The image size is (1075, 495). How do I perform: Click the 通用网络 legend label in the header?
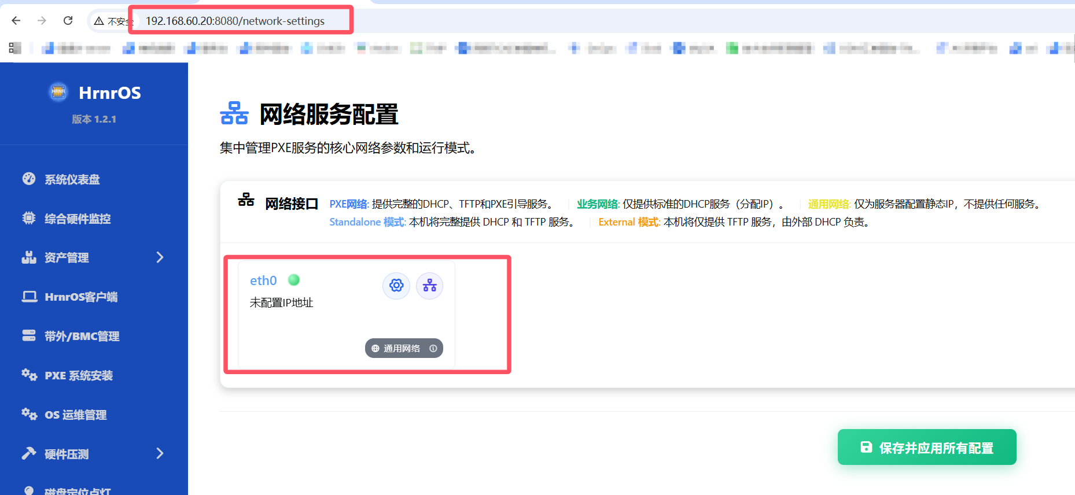point(829,204)
